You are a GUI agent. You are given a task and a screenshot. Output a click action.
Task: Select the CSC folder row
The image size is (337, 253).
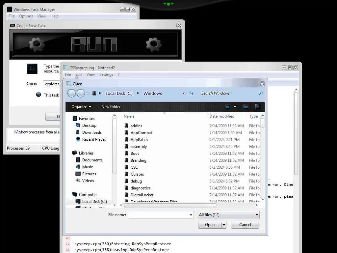tap(191, 167)
